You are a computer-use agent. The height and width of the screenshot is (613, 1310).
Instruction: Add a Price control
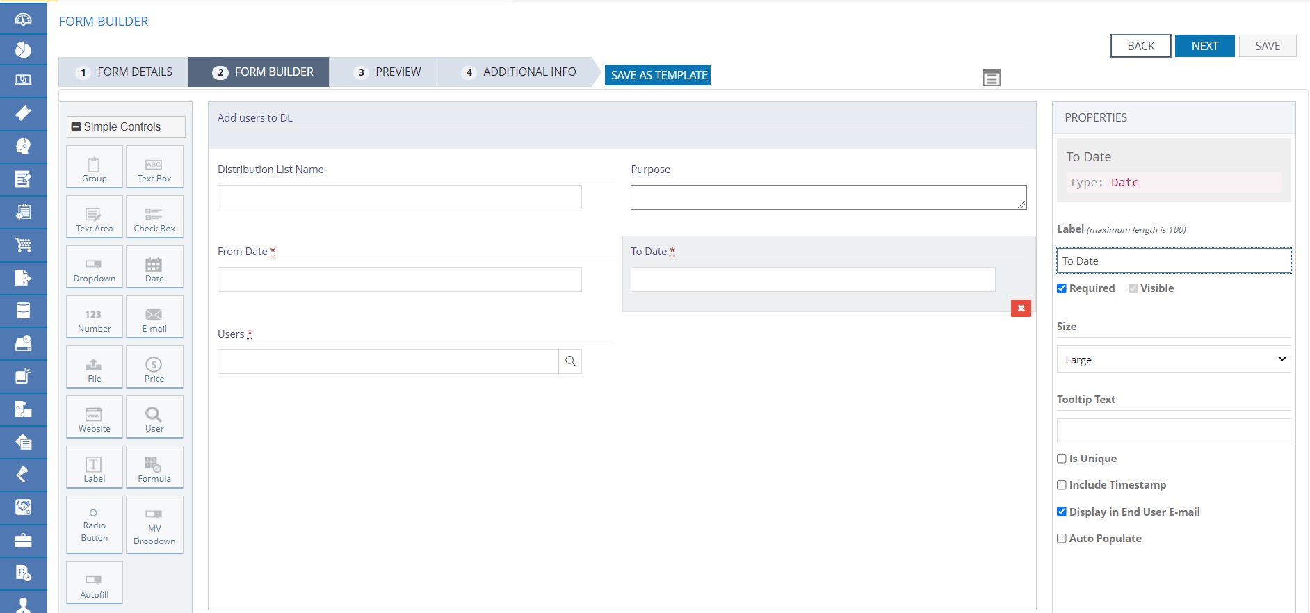tap(154, 367)
